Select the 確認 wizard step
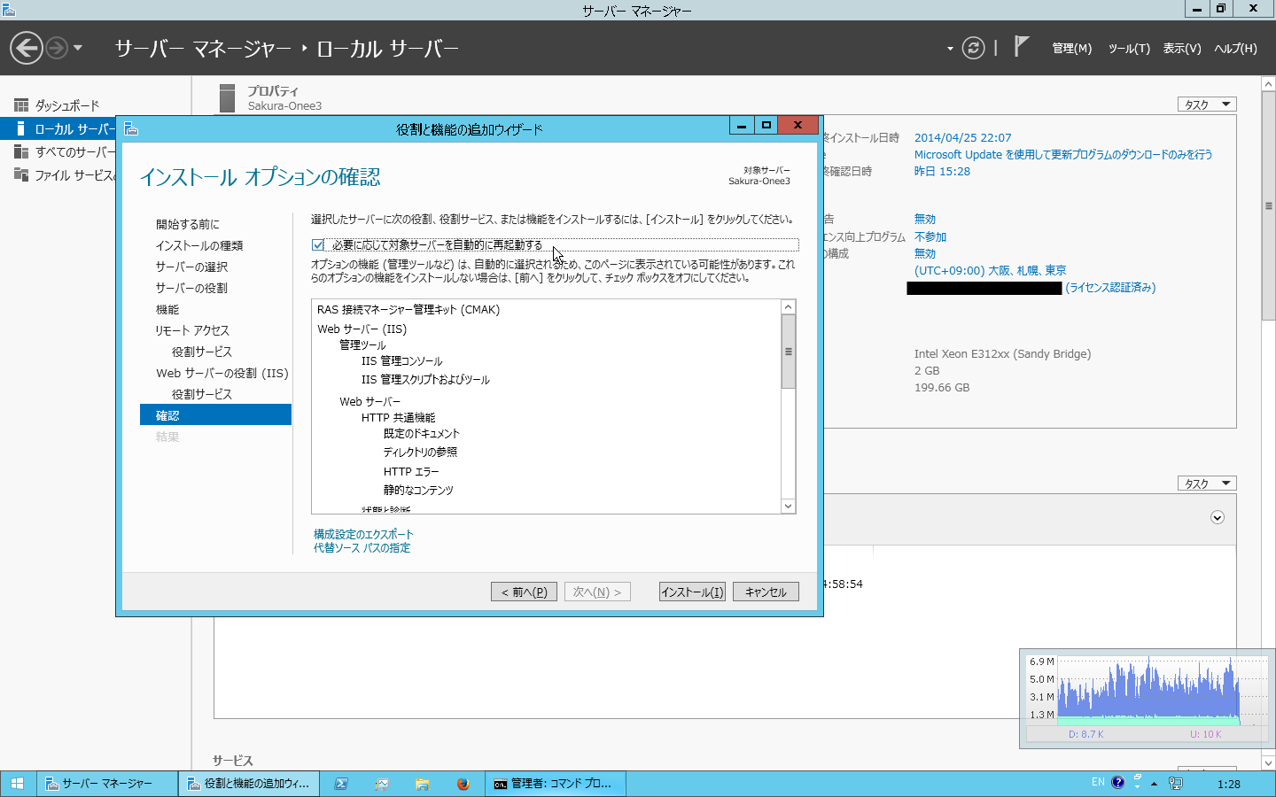Screen dimensions: 1276x797 pyautogui.click(x=215, y=414)
